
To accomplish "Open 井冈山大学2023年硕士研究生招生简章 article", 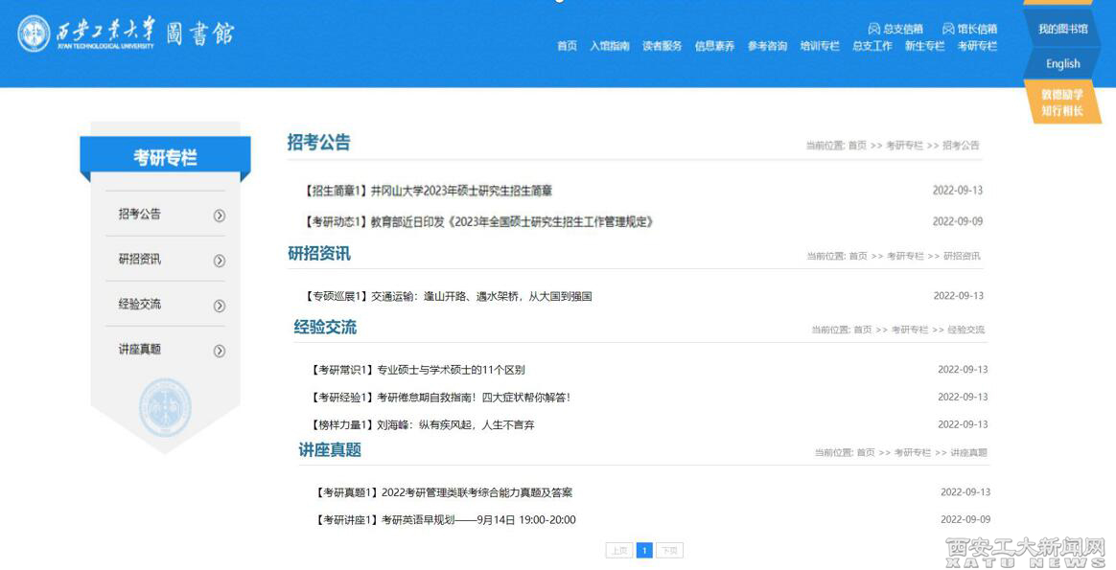I will 461,191.
